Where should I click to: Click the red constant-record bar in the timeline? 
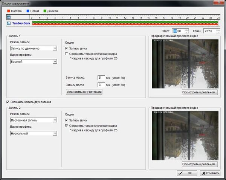[x=125, y=24]
